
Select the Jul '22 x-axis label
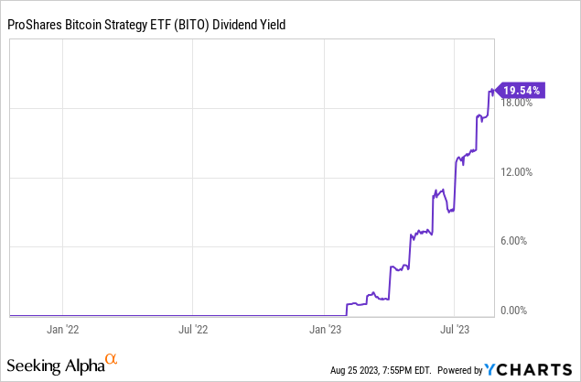[x=192, y=327]
